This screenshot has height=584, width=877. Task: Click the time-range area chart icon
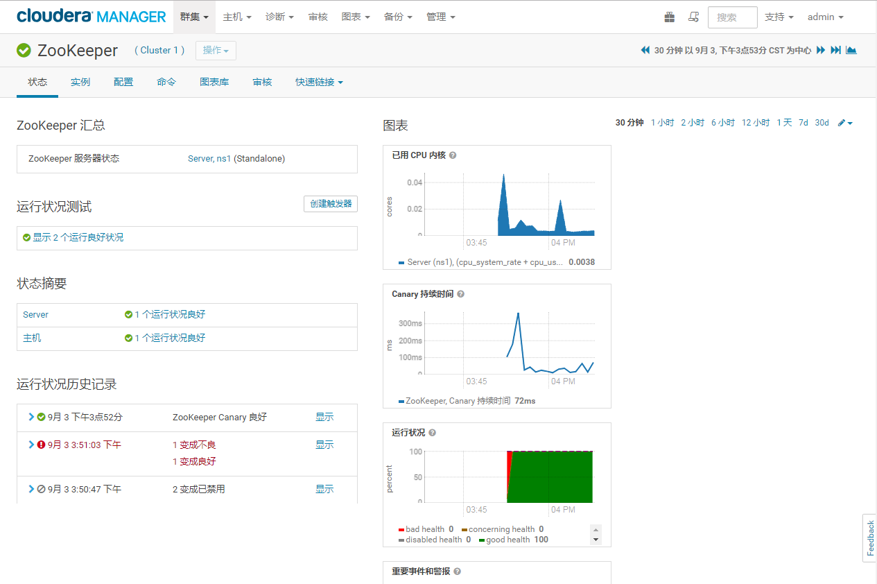point(851,50)
